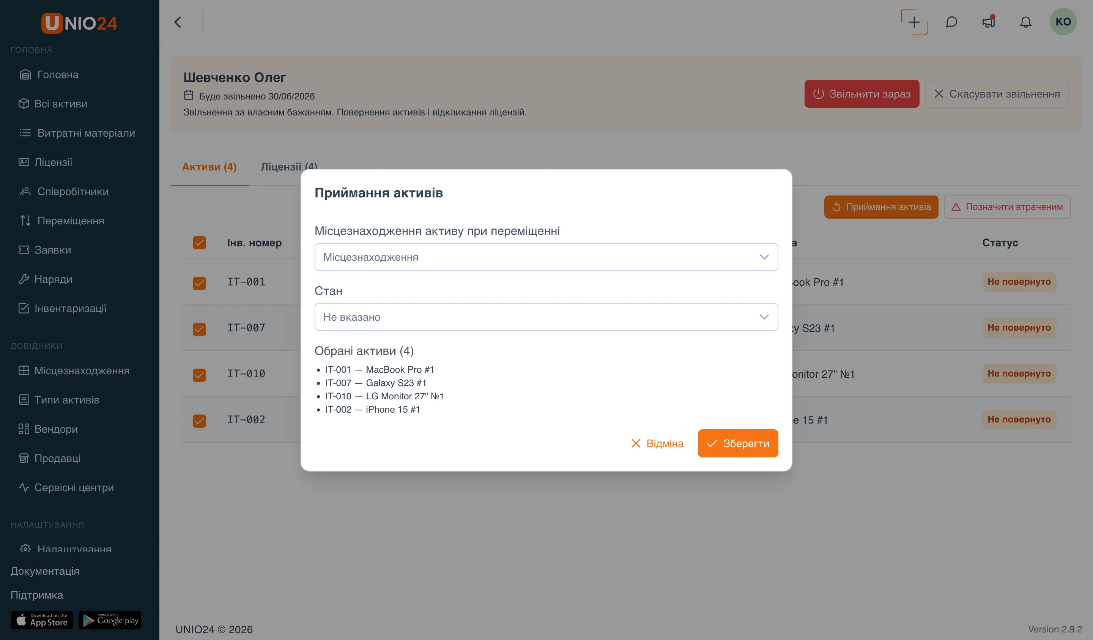
Task: Open the chat bubble icon
Action: pos(951,22)
